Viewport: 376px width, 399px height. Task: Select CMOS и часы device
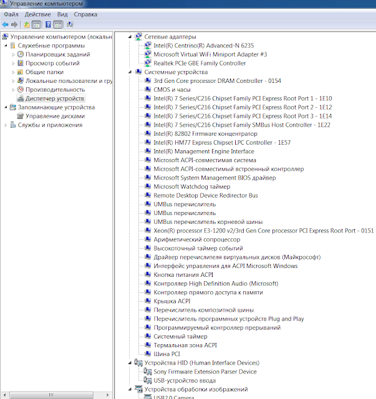tap(172, 90)
